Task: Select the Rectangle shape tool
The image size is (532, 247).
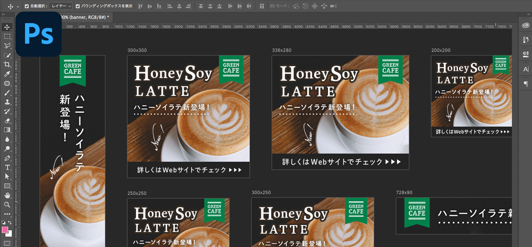Action: (7, 186)
